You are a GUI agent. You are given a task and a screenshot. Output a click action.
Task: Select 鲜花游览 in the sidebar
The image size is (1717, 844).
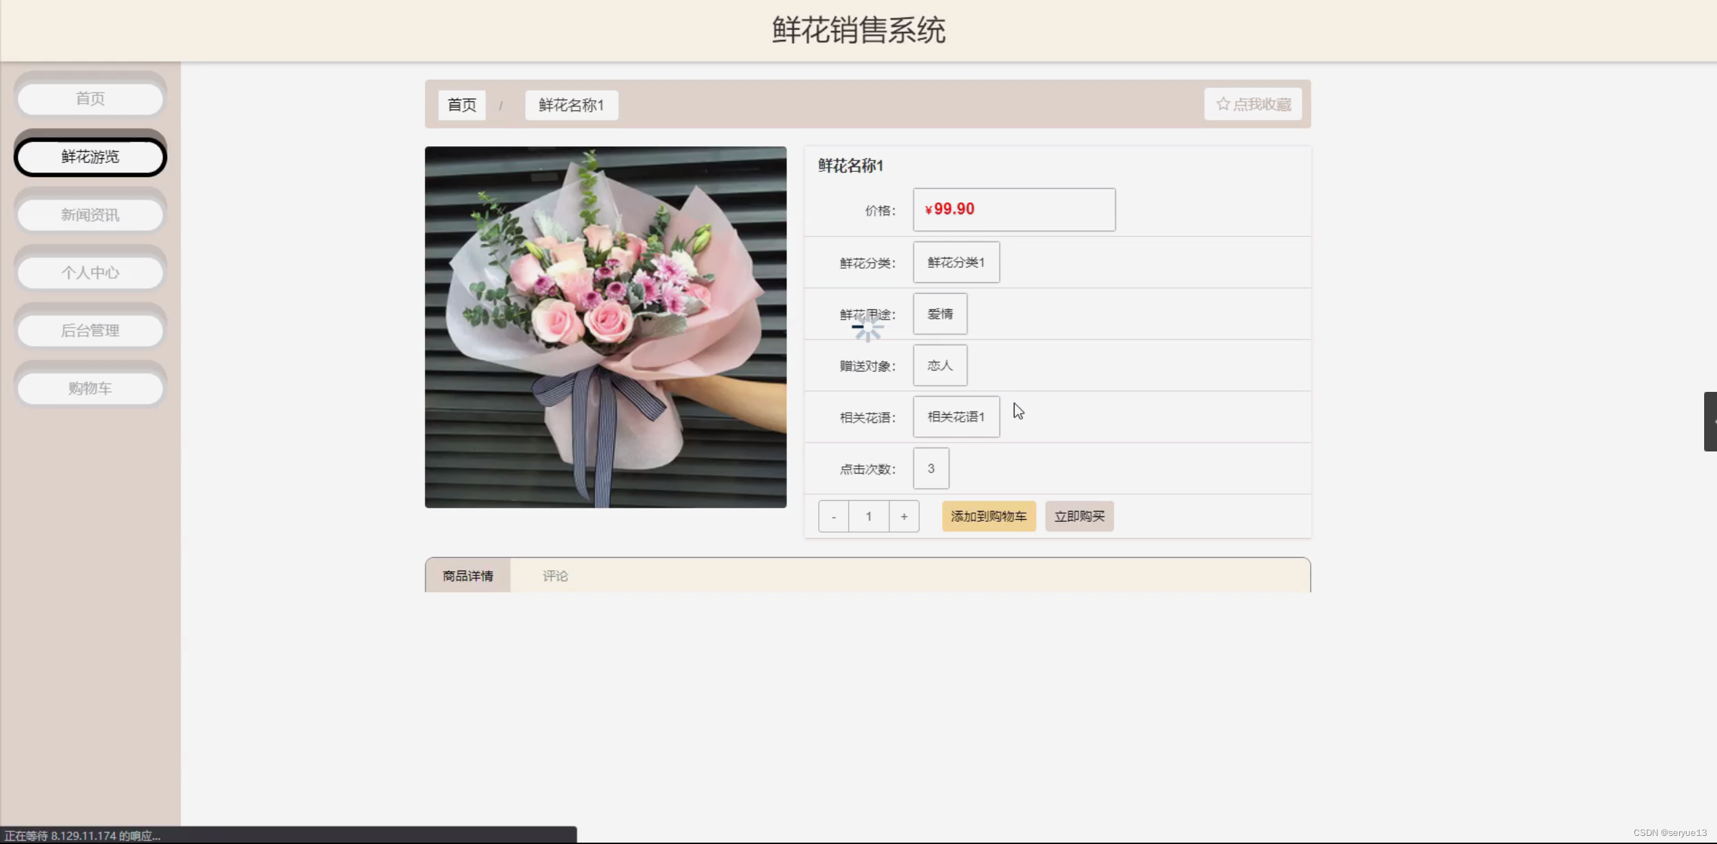click(x=90, y=157)
